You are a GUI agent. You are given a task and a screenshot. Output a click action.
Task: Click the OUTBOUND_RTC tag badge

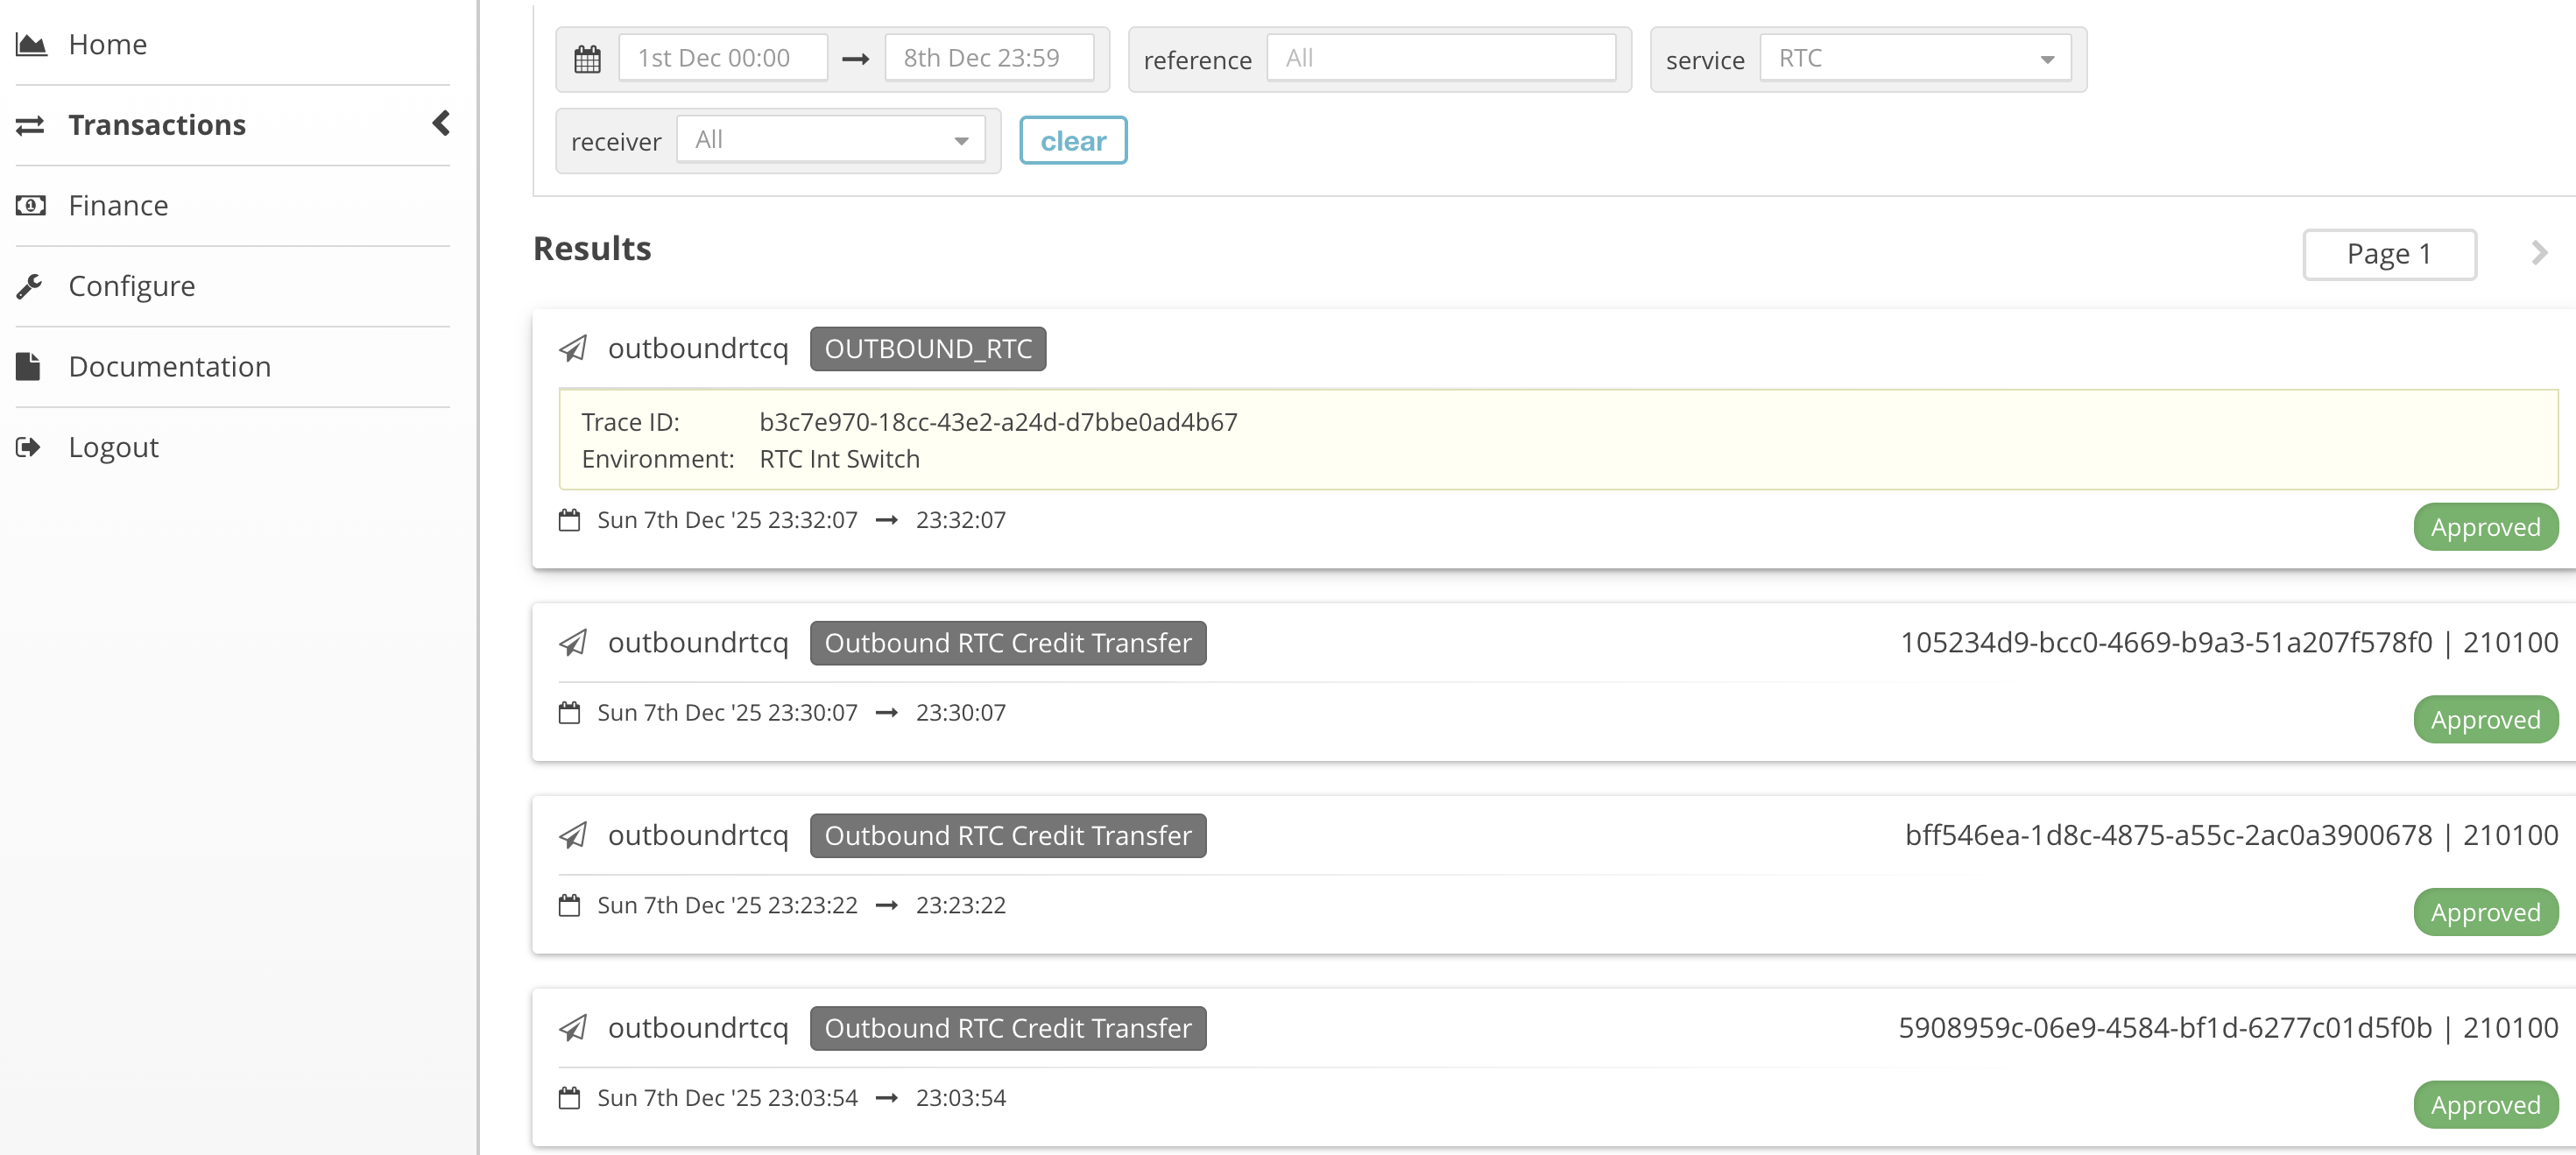point(927,349)
